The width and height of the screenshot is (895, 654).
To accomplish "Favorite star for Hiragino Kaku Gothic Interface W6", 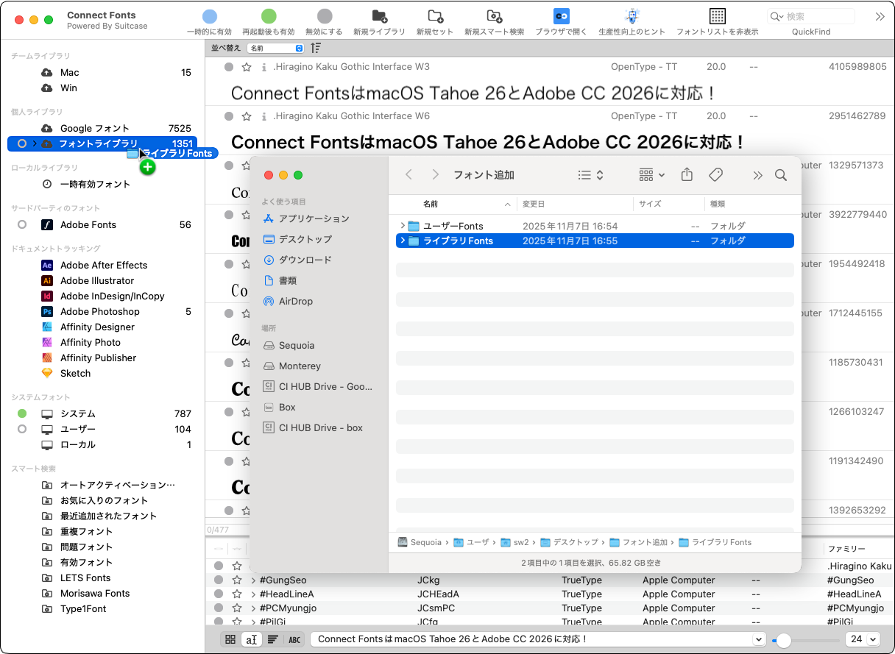I will (247, 116).
